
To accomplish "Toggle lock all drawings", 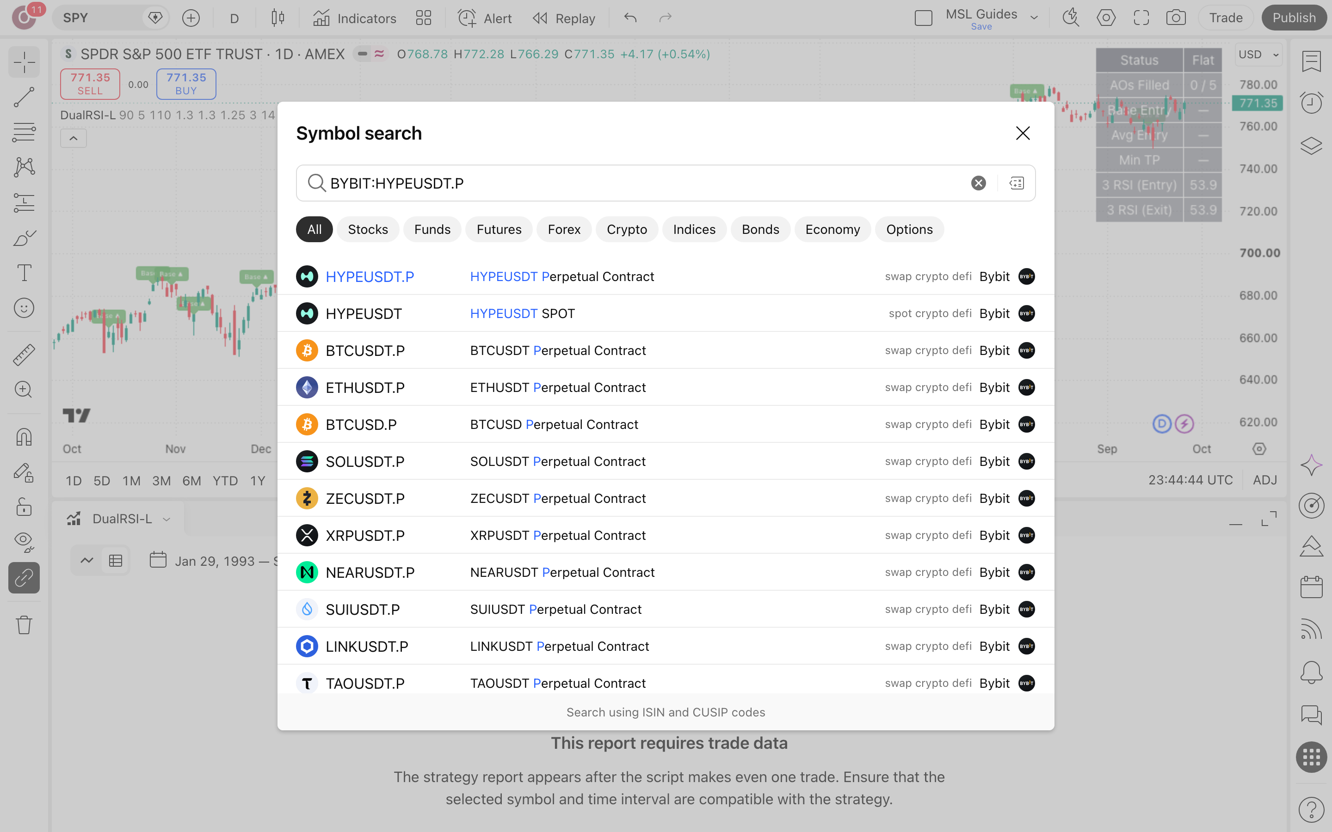I will (x=24, y=508).
